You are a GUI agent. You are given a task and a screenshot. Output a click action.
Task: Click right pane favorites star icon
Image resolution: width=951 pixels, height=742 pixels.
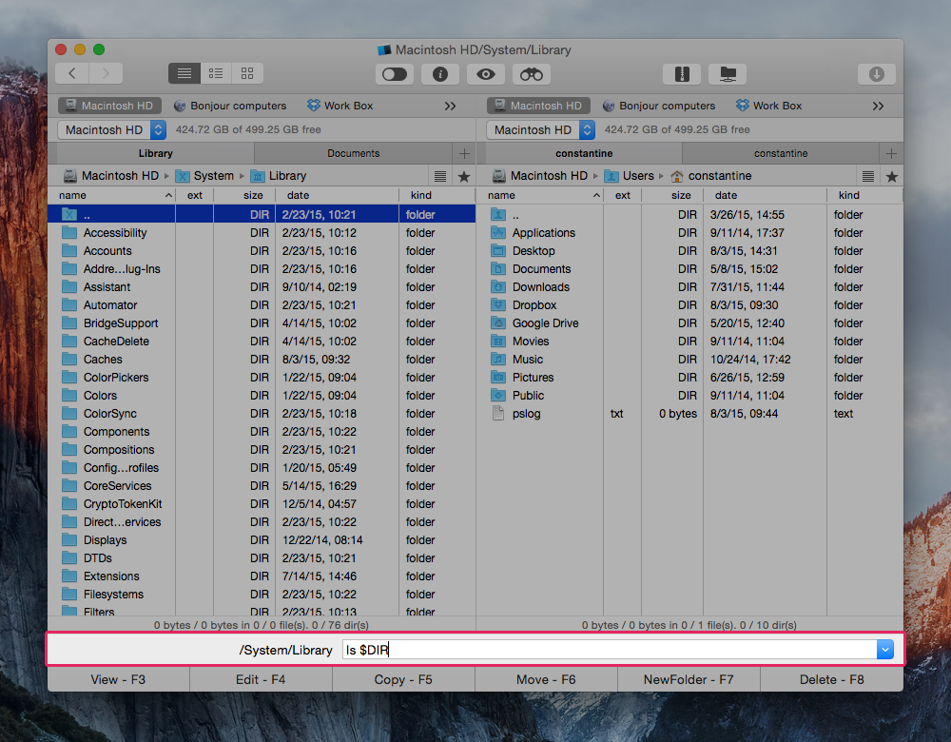click(892, 177)
